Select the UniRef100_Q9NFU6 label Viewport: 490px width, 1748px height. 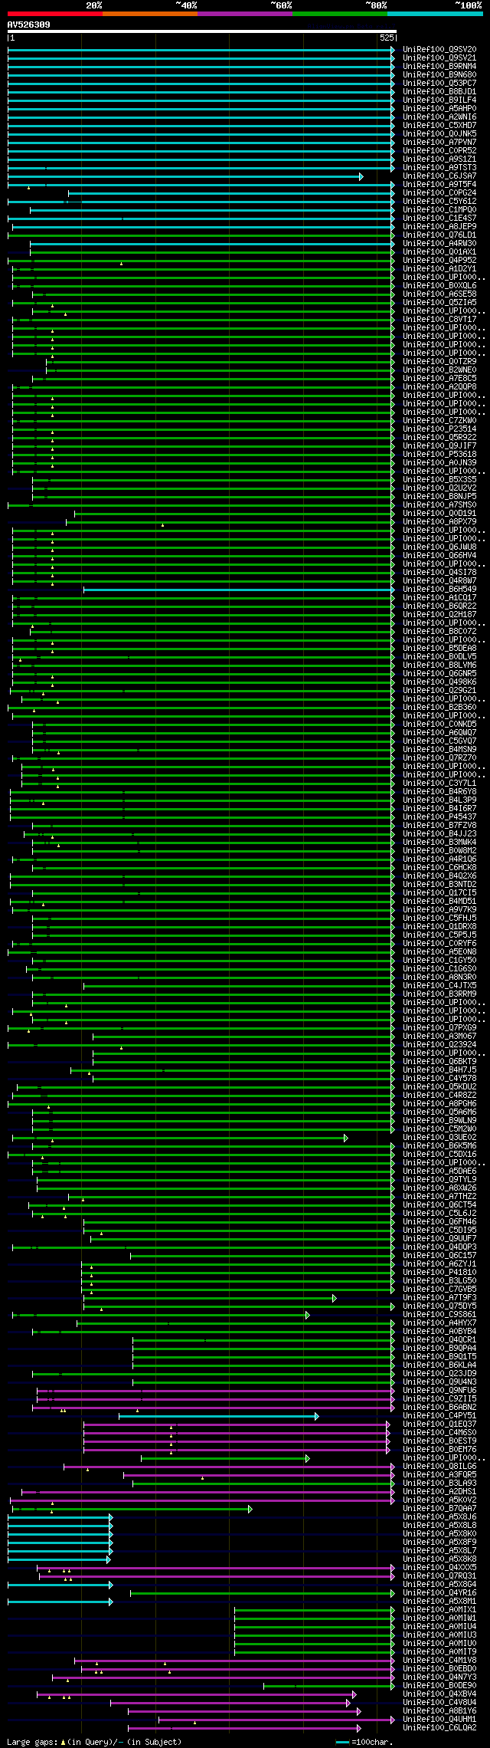439,1390
